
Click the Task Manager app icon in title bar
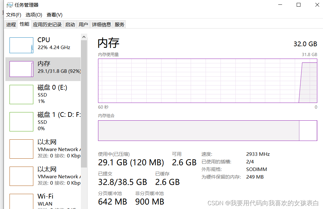pos(10,5)
